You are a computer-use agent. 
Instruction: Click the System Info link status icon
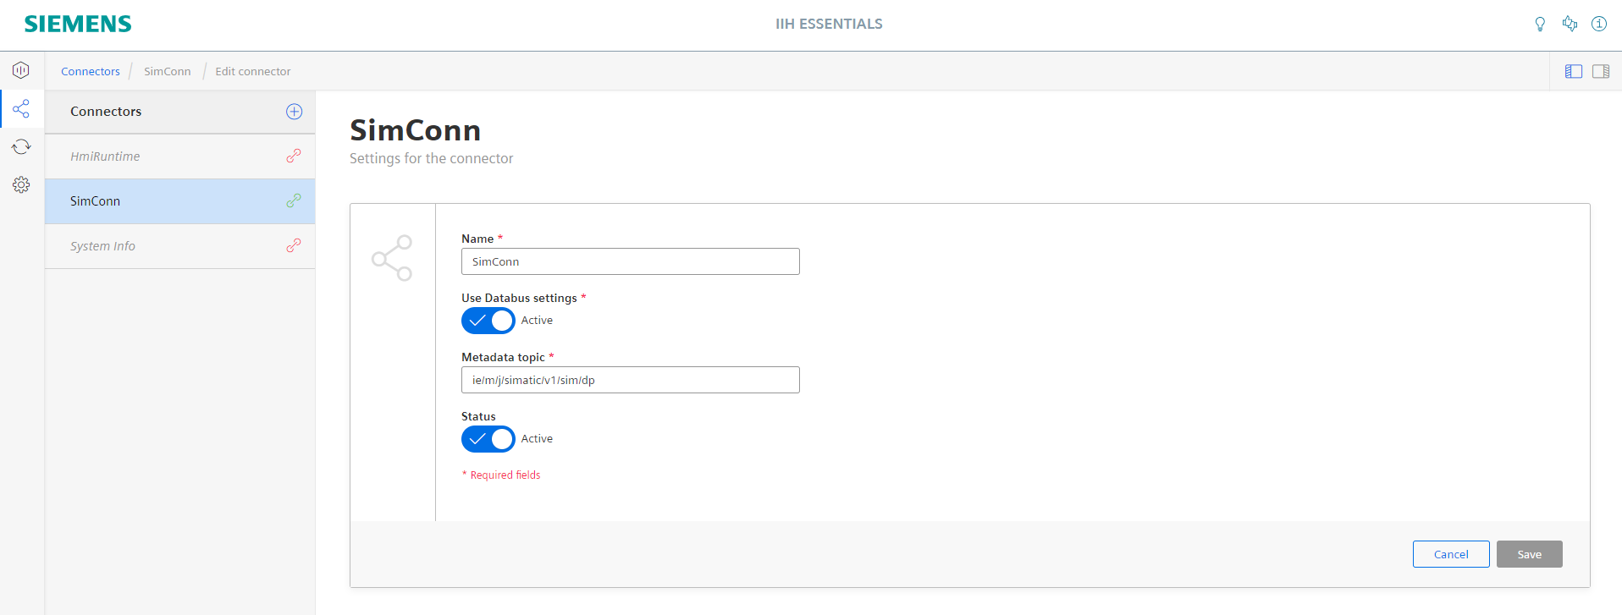pyautogui.click(x=294, y=245)
